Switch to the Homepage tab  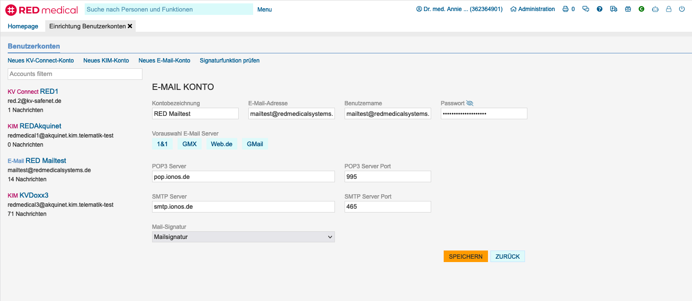23,26
